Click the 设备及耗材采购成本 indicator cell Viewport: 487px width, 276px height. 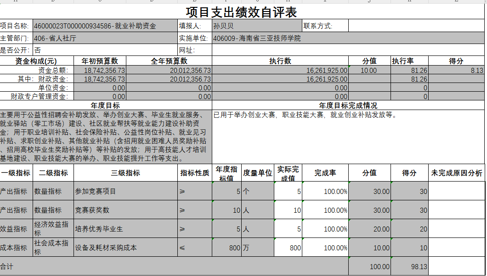pyautogui.click(x=126, y=247)
